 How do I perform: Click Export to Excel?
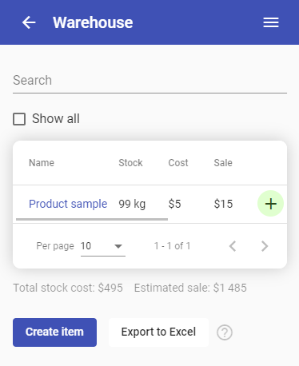point(158,332)
